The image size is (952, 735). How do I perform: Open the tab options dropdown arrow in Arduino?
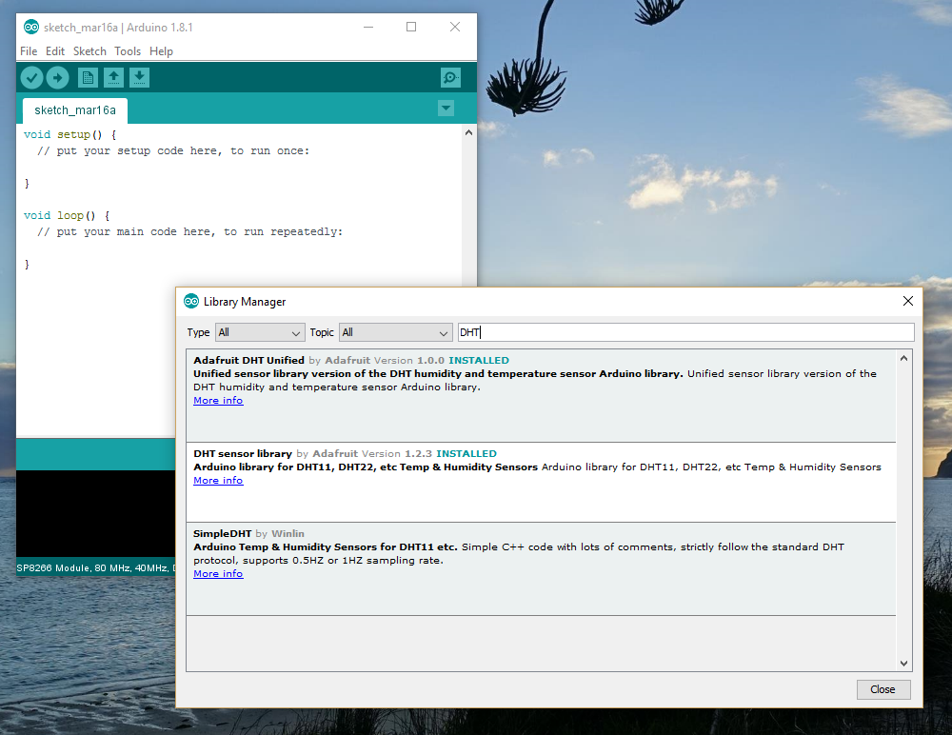(x=446, y=109)
